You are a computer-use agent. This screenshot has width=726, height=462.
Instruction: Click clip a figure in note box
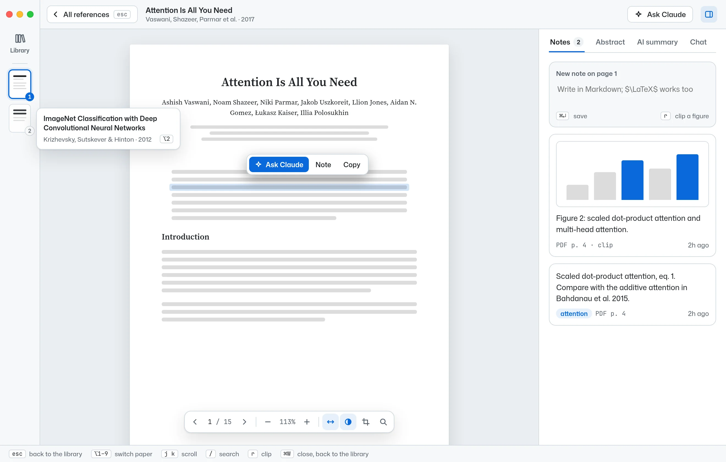[x=684, y=116]
